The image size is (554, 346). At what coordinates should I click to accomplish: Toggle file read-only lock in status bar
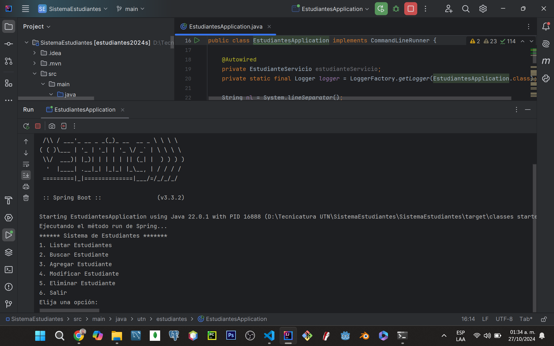pyautogui.click(x=544, y=319)
